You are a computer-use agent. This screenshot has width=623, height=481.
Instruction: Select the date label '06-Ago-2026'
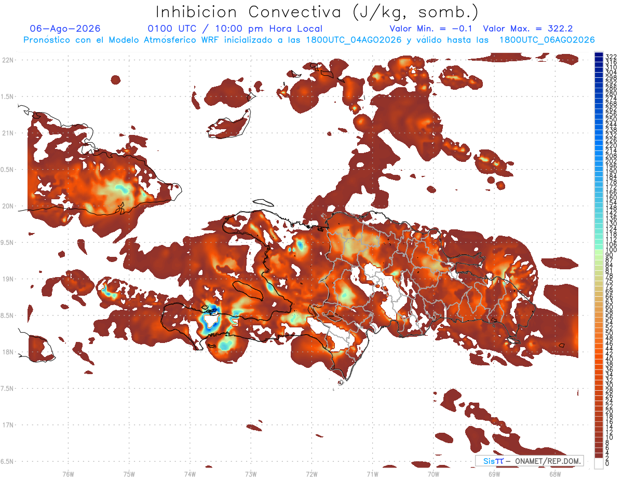65,29
